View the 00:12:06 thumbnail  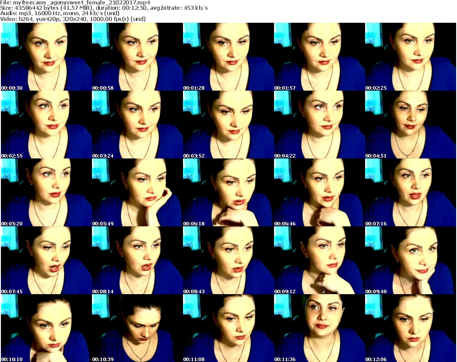point(411,328)
